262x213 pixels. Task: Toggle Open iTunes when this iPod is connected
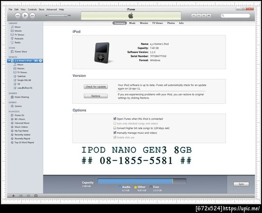tap(114, 119)
